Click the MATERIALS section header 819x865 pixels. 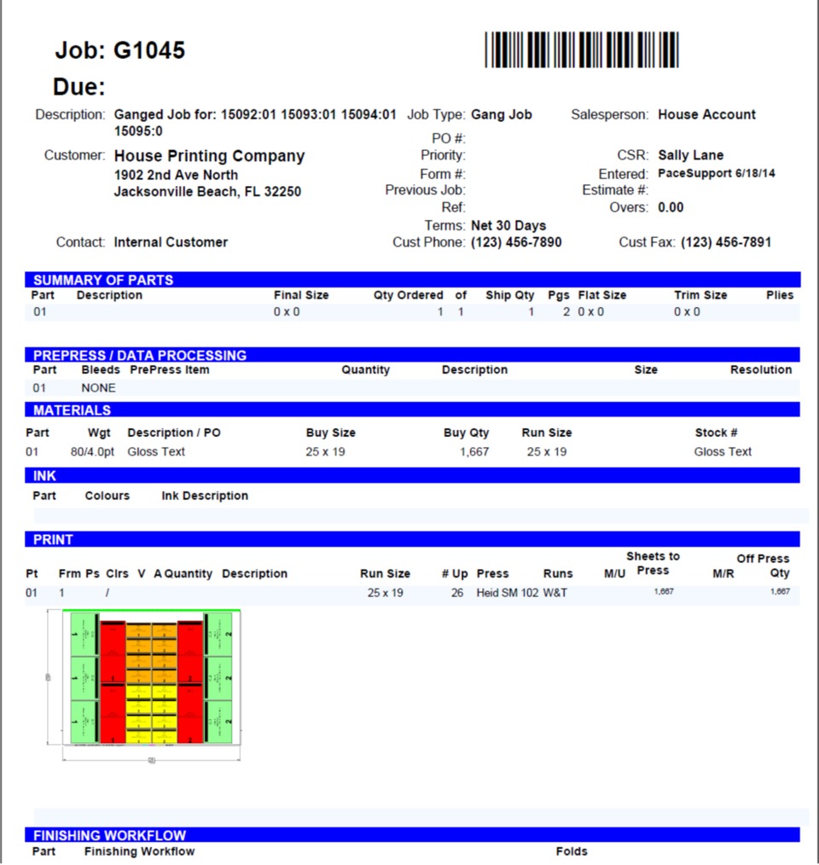point(73,410)
